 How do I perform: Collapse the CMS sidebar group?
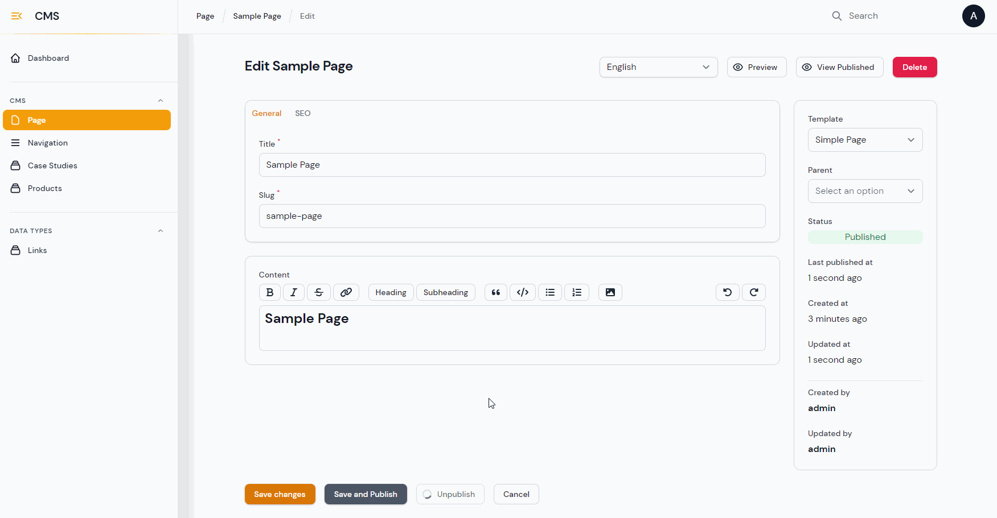tap(161, 101)
